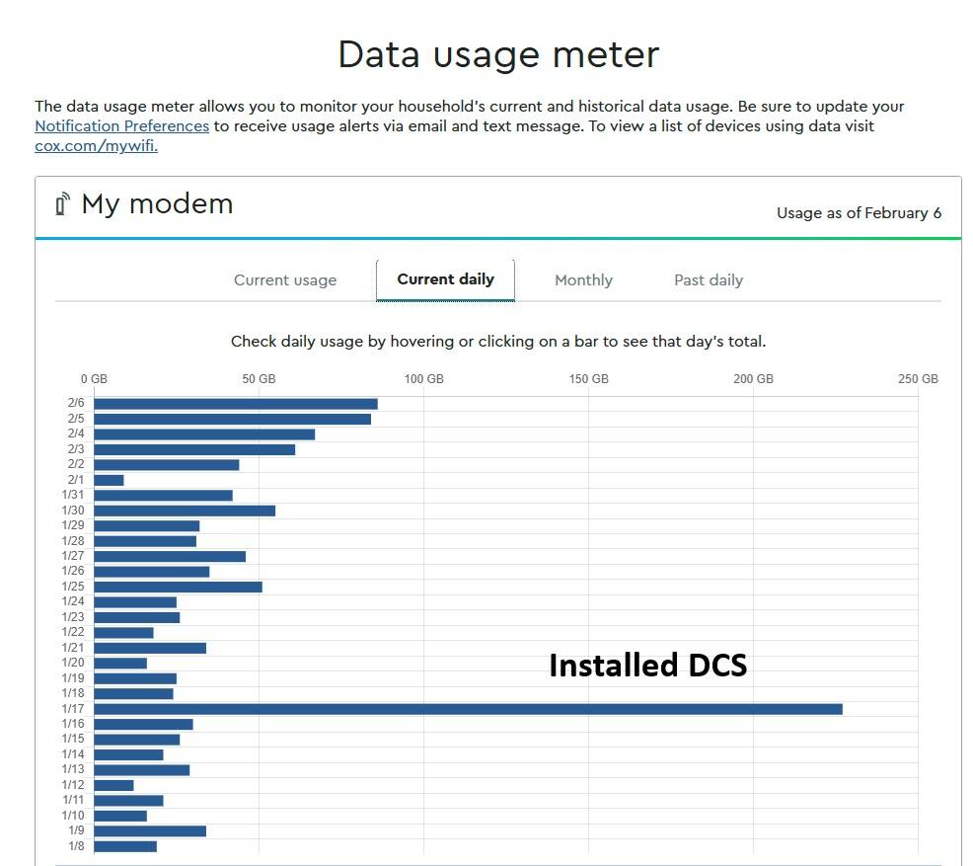Open the Monthly usage tab
Viewport: 973px width, 866px height.
coord(583,280)
